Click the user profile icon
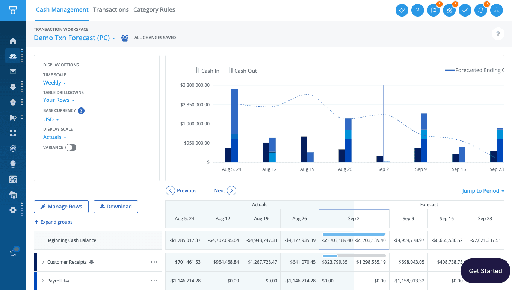The image size is (512, 290). 497,11
